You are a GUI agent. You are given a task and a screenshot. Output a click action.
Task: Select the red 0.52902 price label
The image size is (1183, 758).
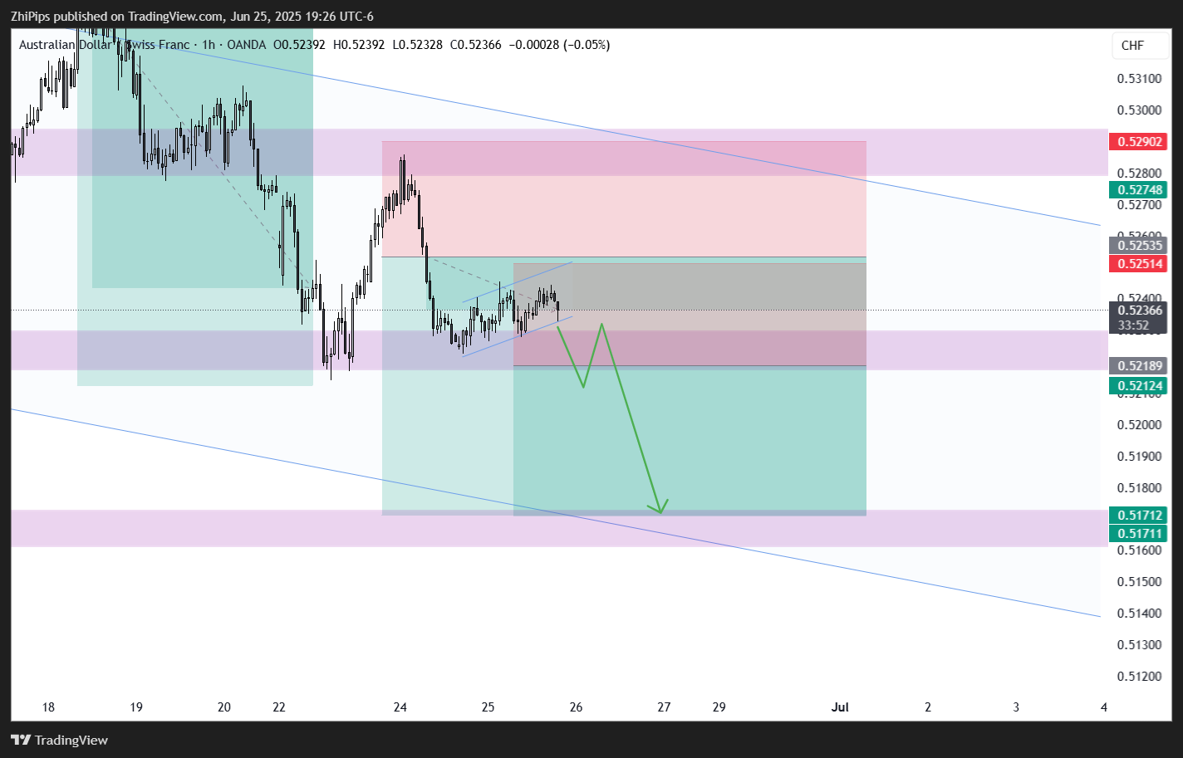1138,142
